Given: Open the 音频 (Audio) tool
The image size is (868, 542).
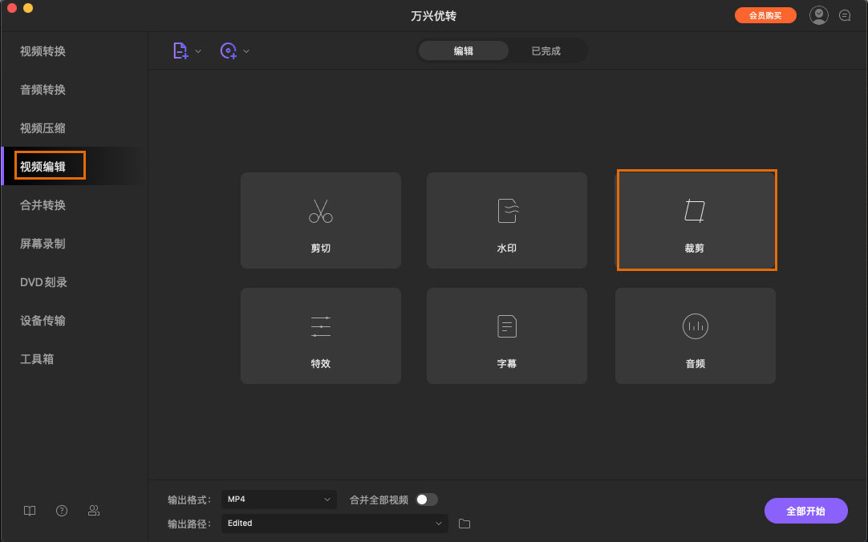Looking at the screenshot, I should click(695, 336).
